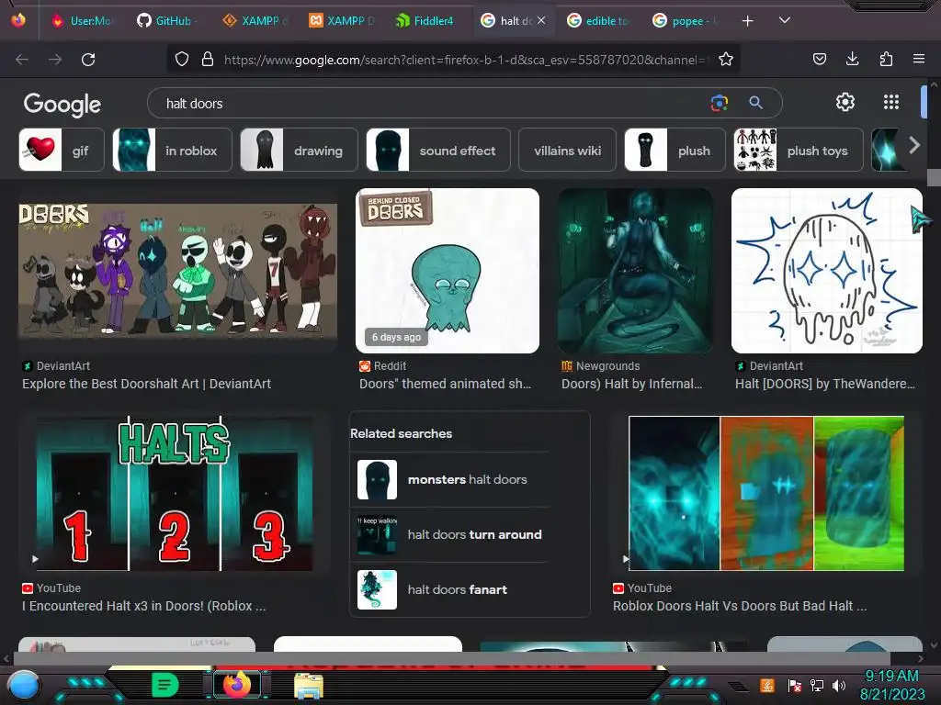Switch to the popee tab
This screenshot has width=941, height=705.
point(686,21)
